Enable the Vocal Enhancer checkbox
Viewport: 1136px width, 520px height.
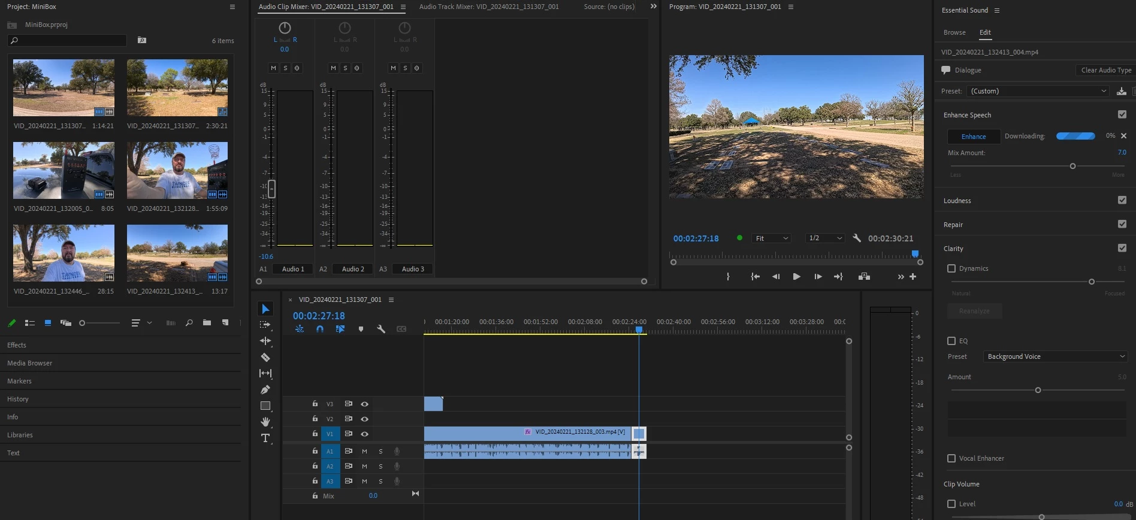951,458
